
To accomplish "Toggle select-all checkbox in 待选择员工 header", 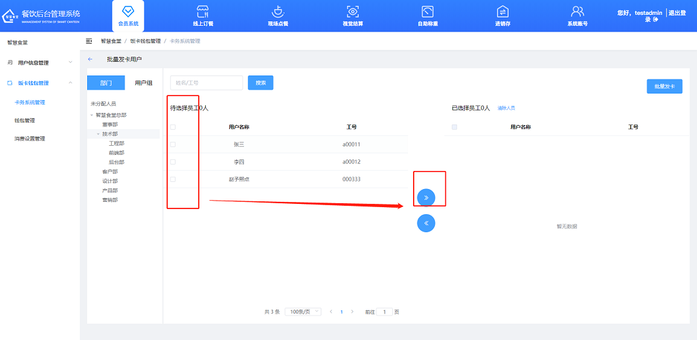I will 173,127.
